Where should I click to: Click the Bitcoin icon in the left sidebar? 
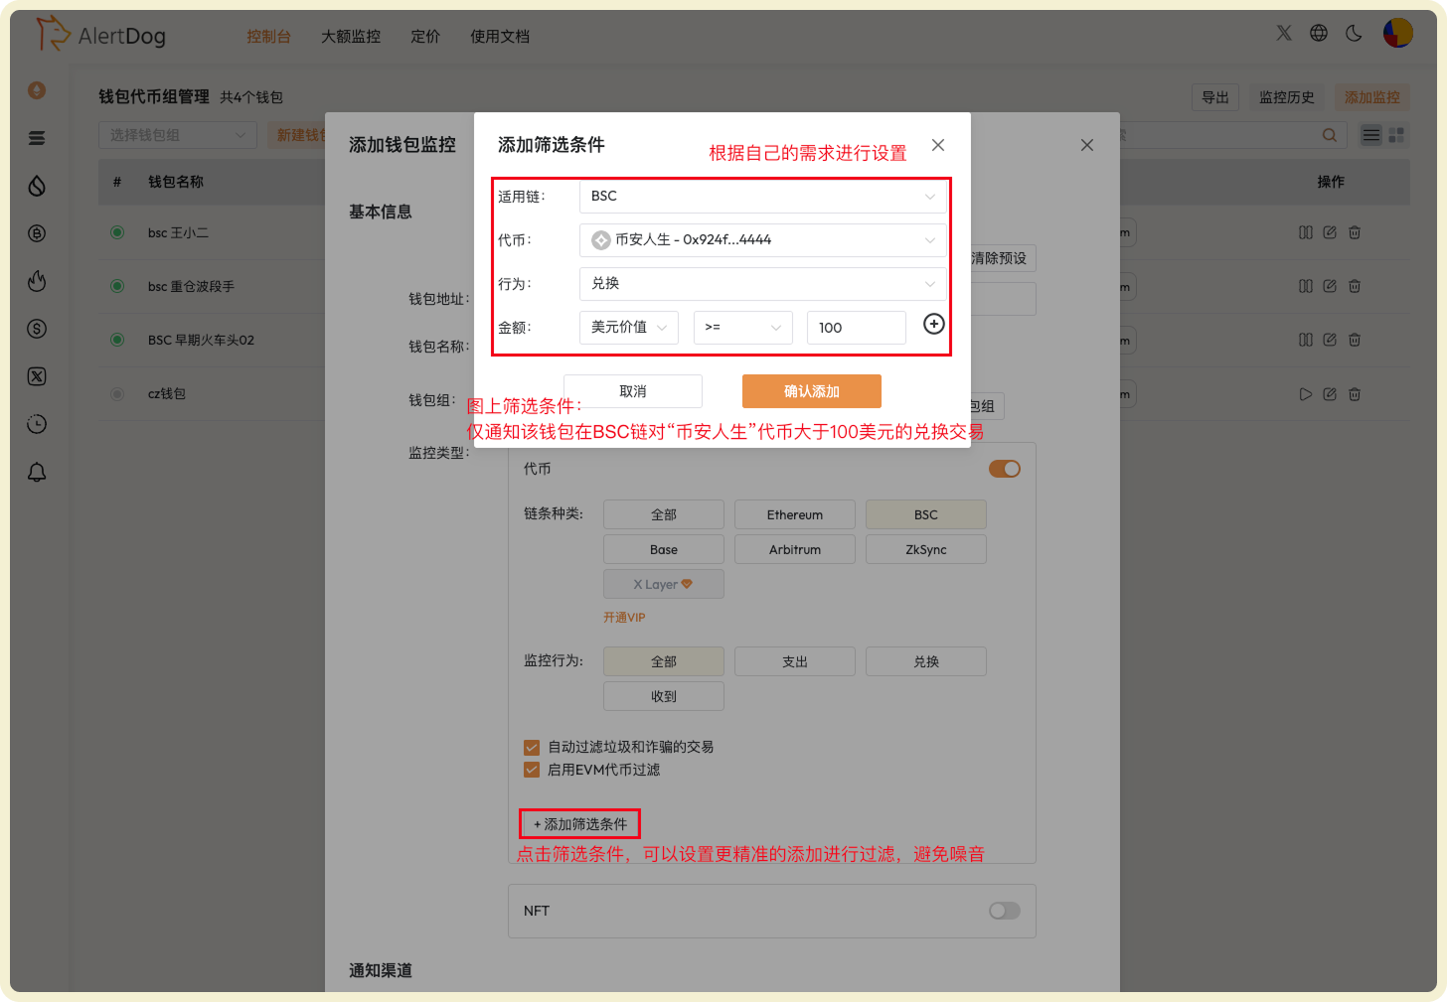tap(37, 232)
